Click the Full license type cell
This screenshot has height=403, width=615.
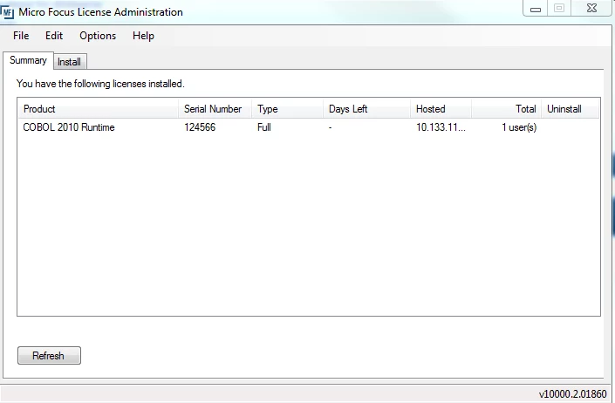pos(264,127)
